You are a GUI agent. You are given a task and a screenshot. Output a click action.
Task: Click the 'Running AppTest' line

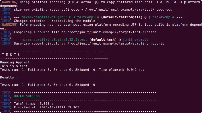[x=15, y=62]
